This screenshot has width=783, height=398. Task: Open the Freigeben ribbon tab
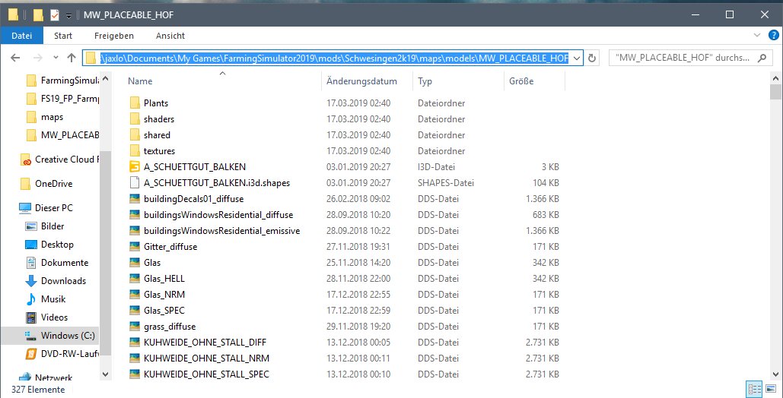tap(114, 36)
